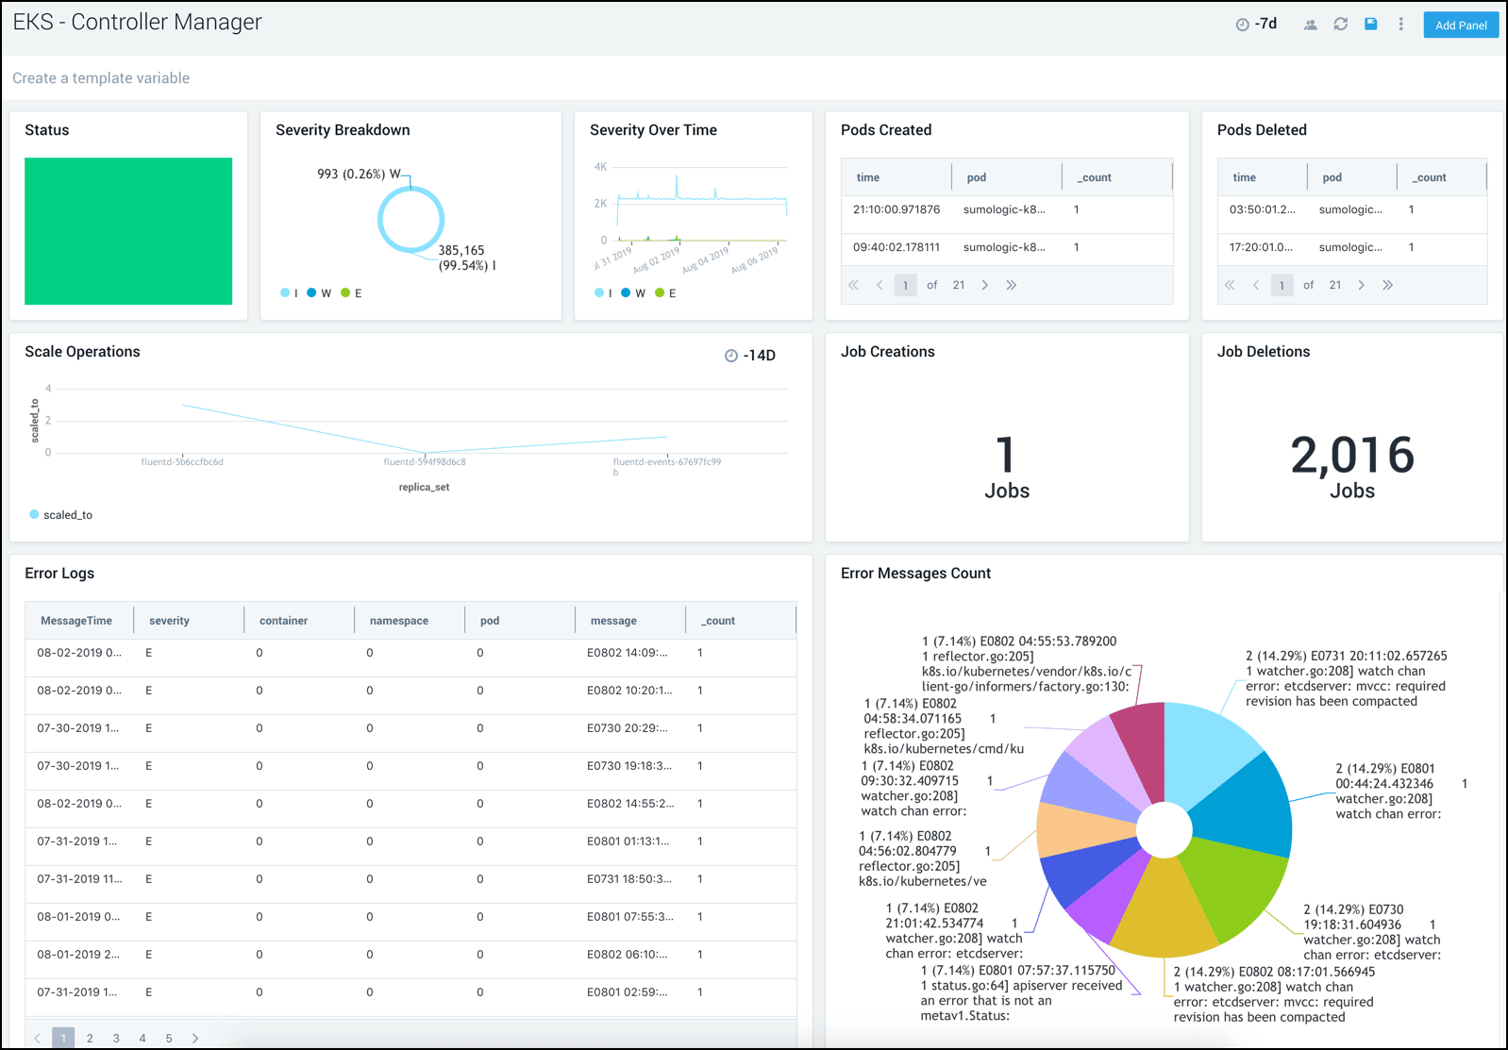Click Create a template variable
The image size is (1508, 1050).
click(x=101, y=78)
